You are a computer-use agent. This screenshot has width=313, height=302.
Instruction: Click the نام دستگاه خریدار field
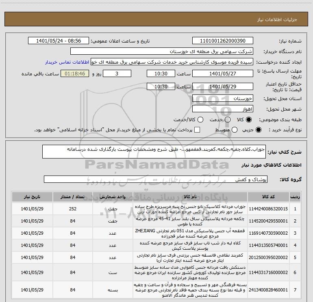[x=161, y=51]
